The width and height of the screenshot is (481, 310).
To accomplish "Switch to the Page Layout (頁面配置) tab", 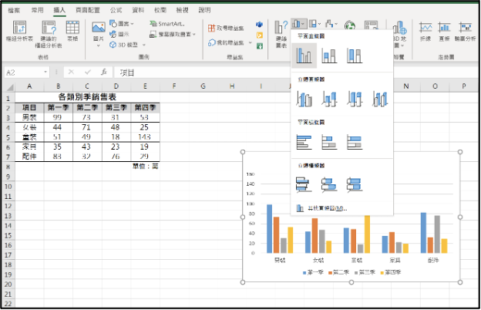I will coord(88,10).
